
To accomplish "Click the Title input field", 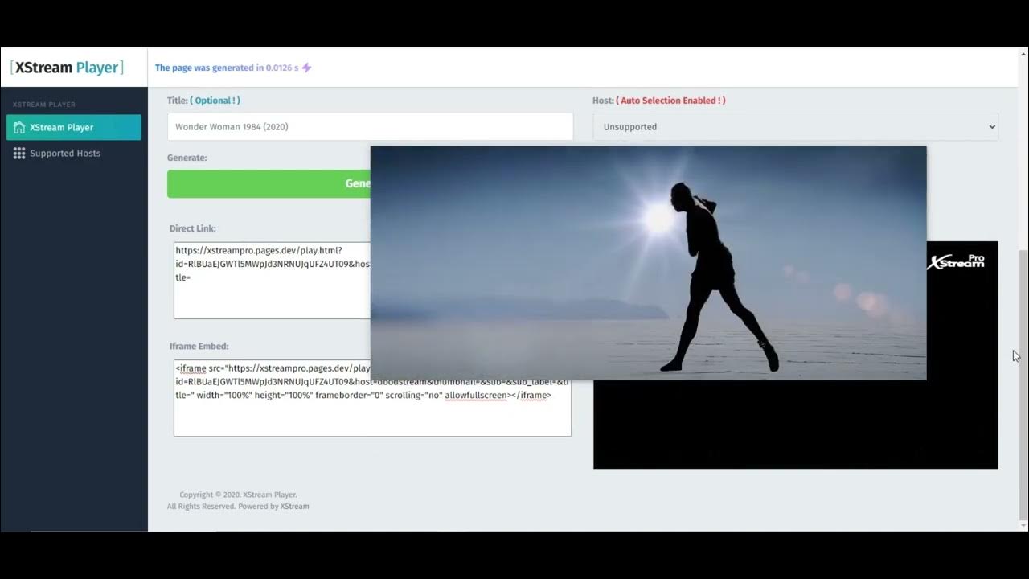I will 370,127.
